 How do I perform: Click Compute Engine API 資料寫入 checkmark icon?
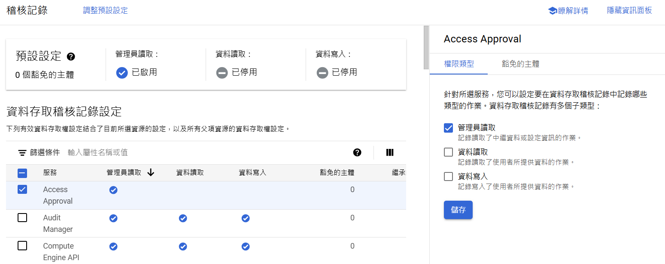click(x=246, y=246)
